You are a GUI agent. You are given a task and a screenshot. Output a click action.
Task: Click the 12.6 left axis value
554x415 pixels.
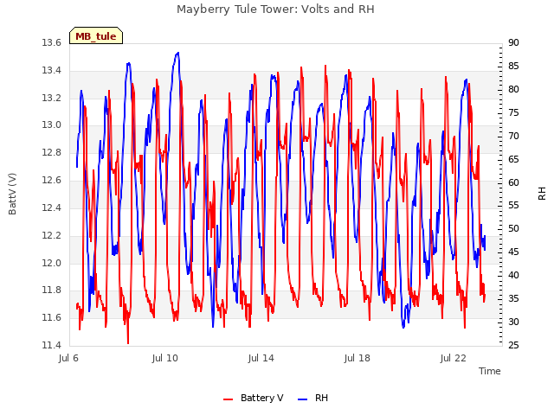52,181
